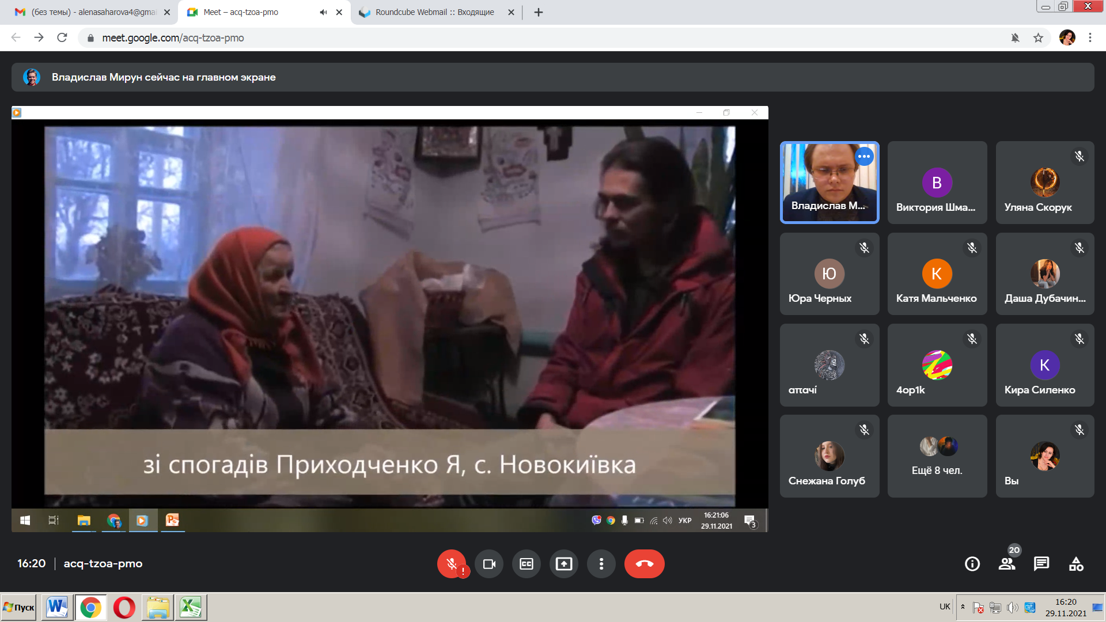
Task: Open options on Владислав М tile
Action: [864, 157]
